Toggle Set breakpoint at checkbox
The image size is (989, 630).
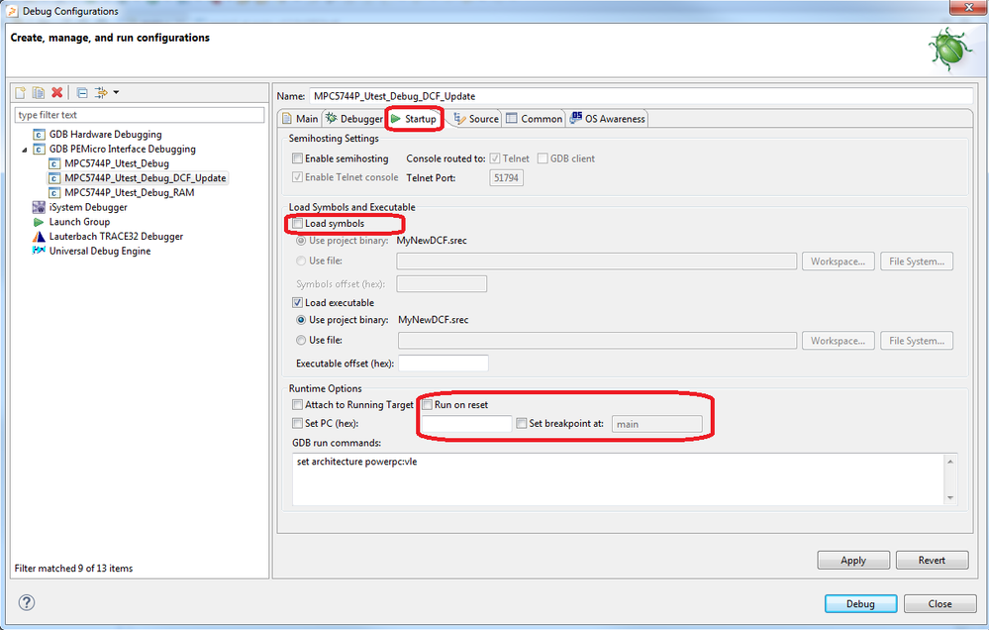[x=522, y=424]
